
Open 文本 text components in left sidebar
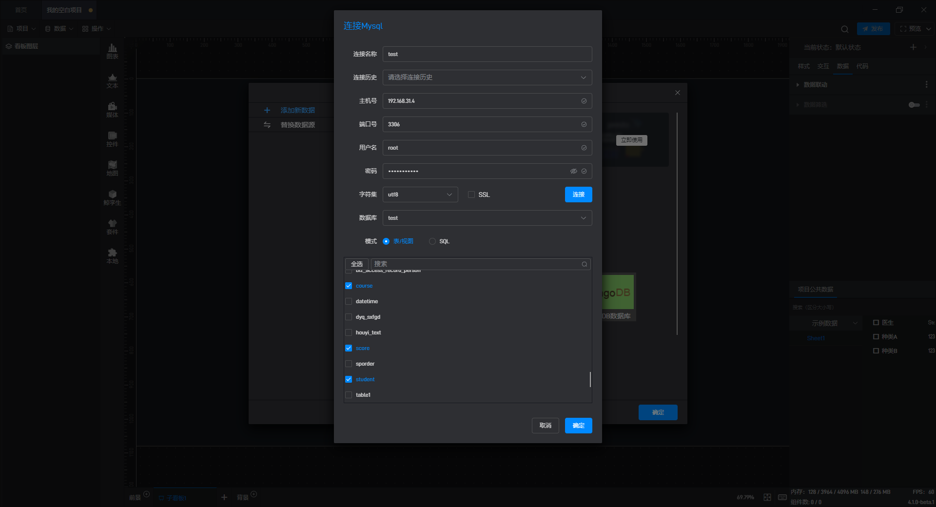[x=112, y=80]
